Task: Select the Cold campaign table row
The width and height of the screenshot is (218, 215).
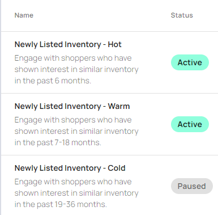Action: [x=109, y=186]
